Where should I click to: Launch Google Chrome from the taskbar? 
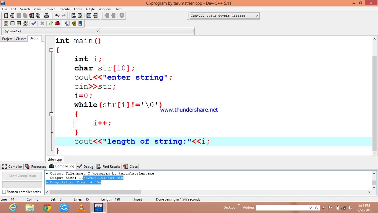click(x=47, y=207)
